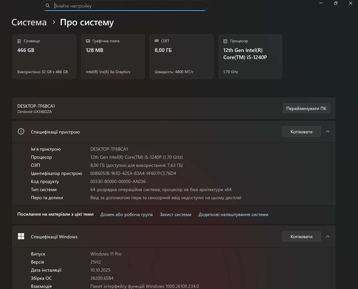Select device ID 0086051B-161D-42EA-83A4-9F607FCE76D4
Image resolution: width=358 pixels, height=289 pixels.
tap(133, 173)
